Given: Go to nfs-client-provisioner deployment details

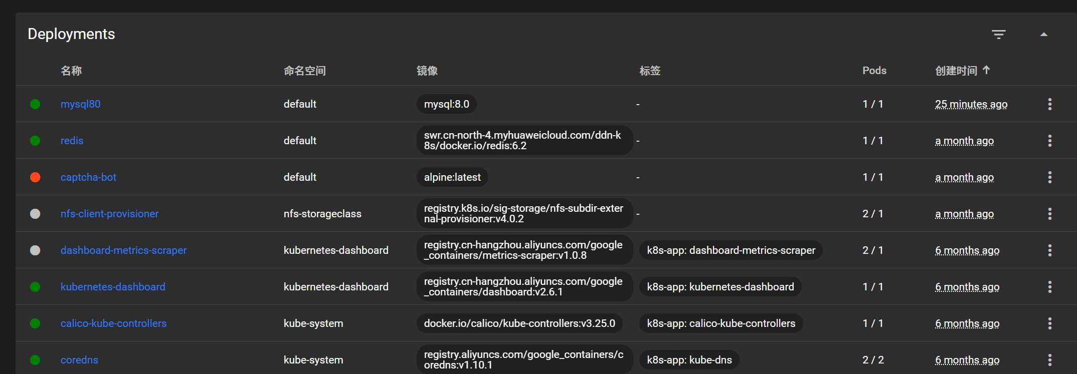Looking at the screenshot, I should [x=109, y=214].
